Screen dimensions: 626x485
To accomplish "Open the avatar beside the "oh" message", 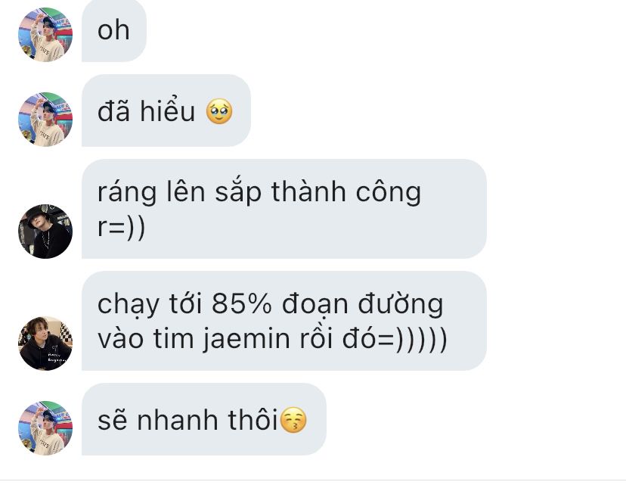I will 45,35.
